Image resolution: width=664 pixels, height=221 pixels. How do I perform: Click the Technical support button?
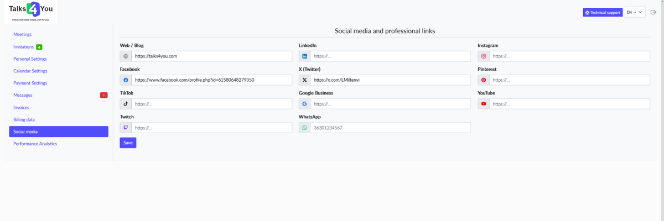[602, 12]
